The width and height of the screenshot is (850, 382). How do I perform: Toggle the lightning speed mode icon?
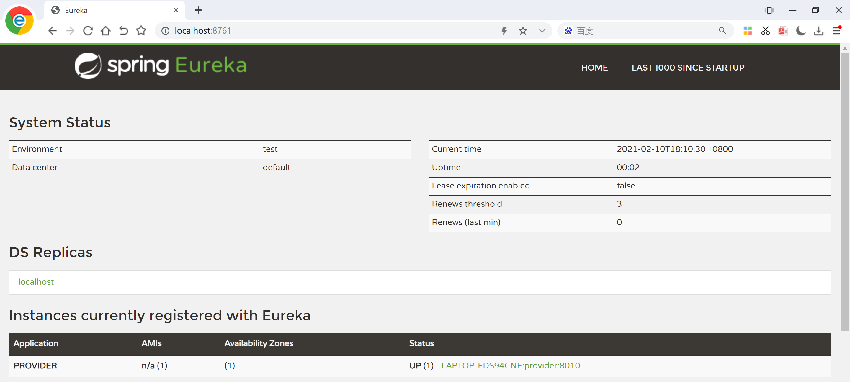pos(504,31)
